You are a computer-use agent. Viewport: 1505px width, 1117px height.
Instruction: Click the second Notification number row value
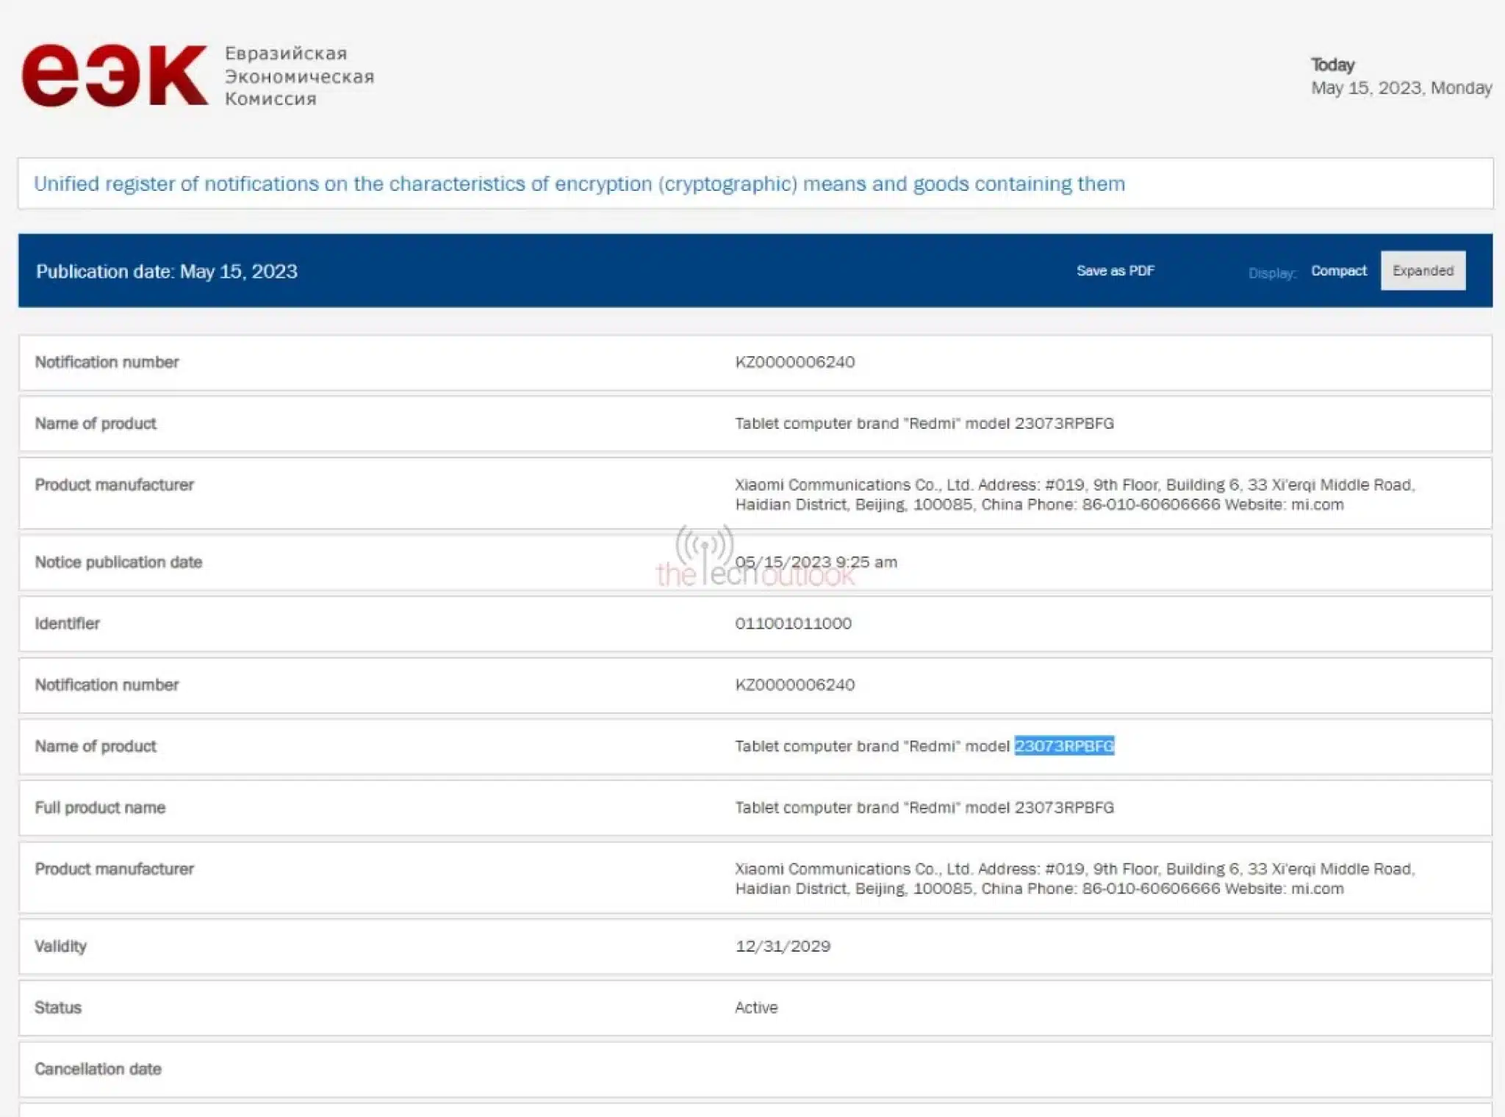pos(794,685)
